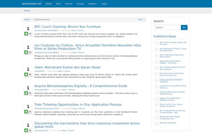This screenshot has width=212, height=133.
Task: Open sidebar link Acquire Benzodiazepines Digitally
Action: coord(170,62)
